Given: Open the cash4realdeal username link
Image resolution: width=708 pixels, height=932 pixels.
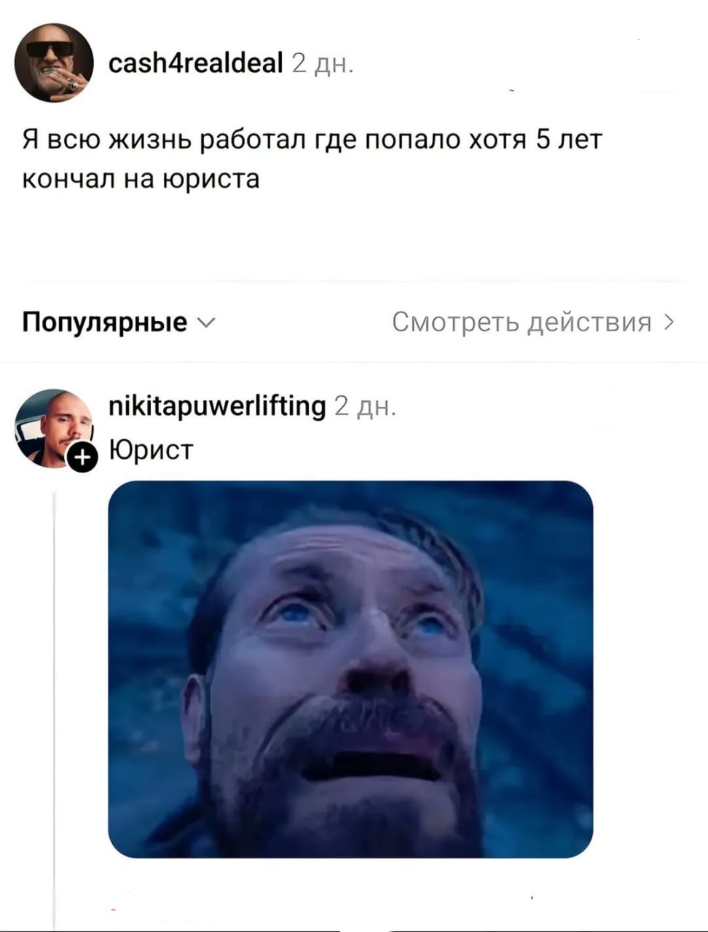Looking at the screenshot, I should pos(195,65).
